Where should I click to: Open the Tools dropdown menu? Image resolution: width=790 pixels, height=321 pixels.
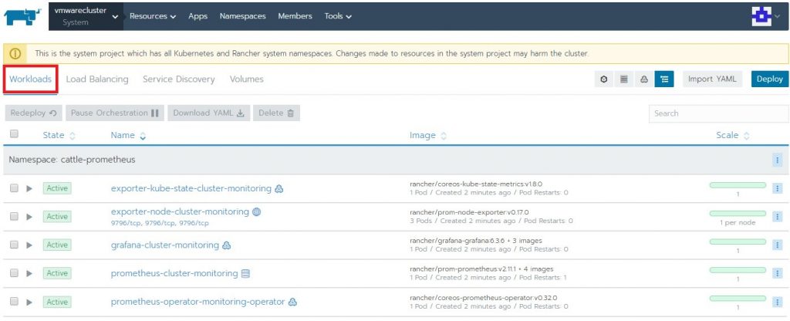tap(338, 16)
